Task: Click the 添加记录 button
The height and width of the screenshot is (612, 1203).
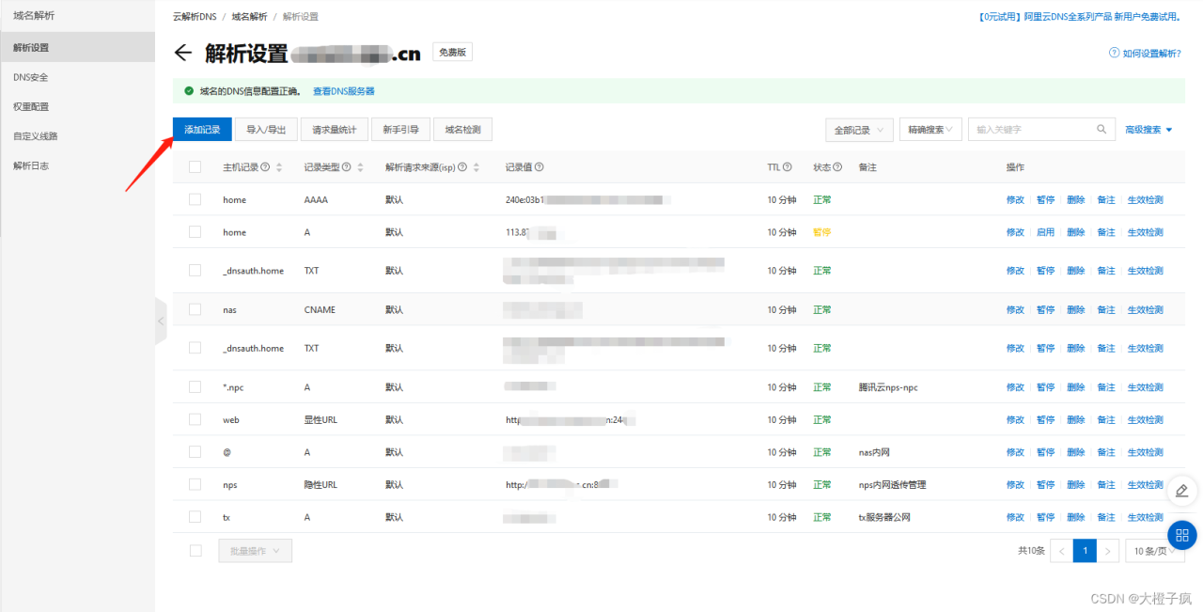Action: click(201, 128)
